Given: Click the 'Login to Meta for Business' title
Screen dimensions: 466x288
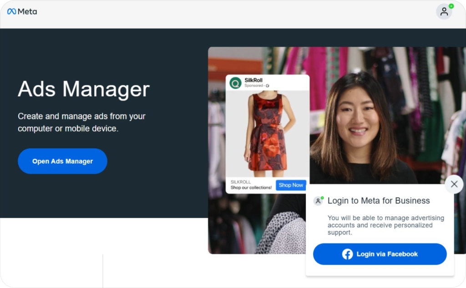Looking at the screenshot, I should pyautogui.click(x=379, y=200).
